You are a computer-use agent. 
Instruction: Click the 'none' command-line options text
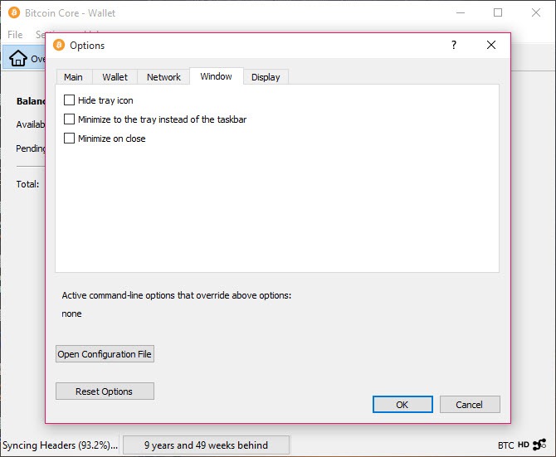click(71, 314)
